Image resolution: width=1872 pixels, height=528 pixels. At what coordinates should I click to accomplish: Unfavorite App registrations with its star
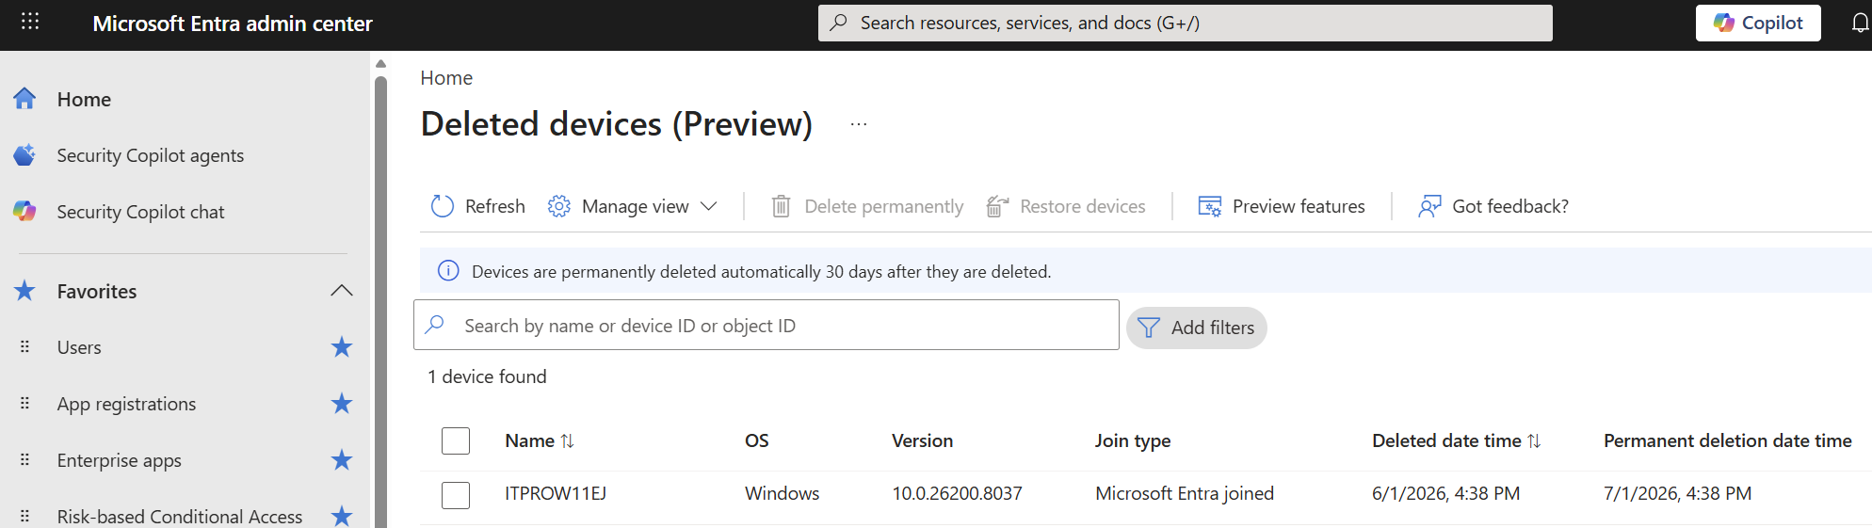click(x=342, y=404)
